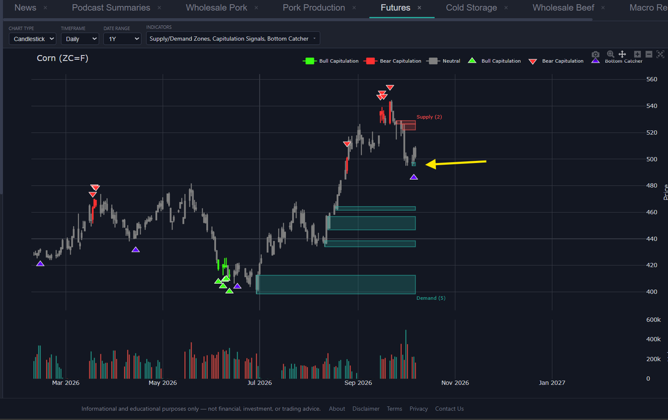Close the News tab
This screenshot has height=420, width=668.
point(45,8)
